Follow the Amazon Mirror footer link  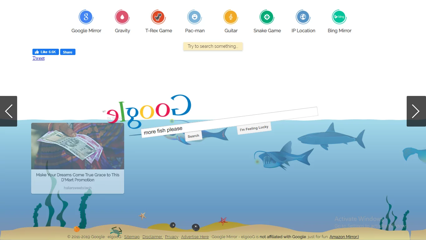coord(344,237)
